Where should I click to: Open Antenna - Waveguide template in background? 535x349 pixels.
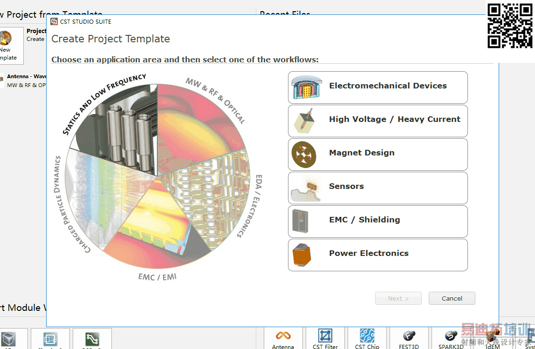23,81
